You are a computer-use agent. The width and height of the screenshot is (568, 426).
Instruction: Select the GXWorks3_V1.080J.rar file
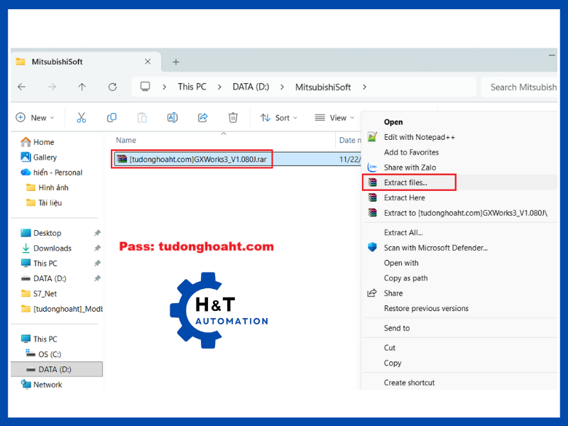point(197,160)
